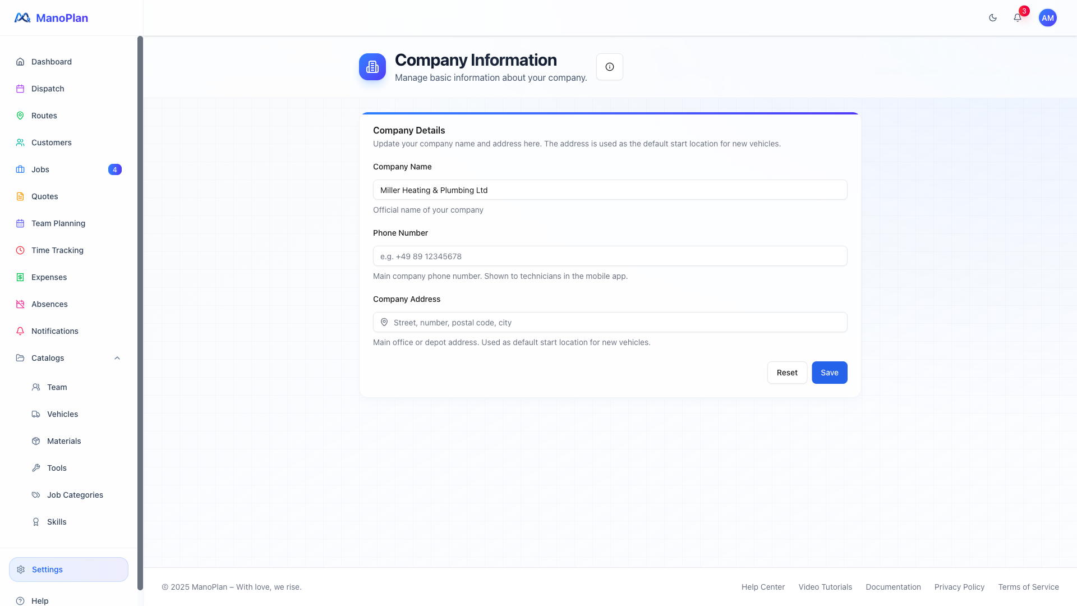The height and width of the screenshot is (606, 1077).
Task: Click the AM user avatar
Action: click(1047, 18)
